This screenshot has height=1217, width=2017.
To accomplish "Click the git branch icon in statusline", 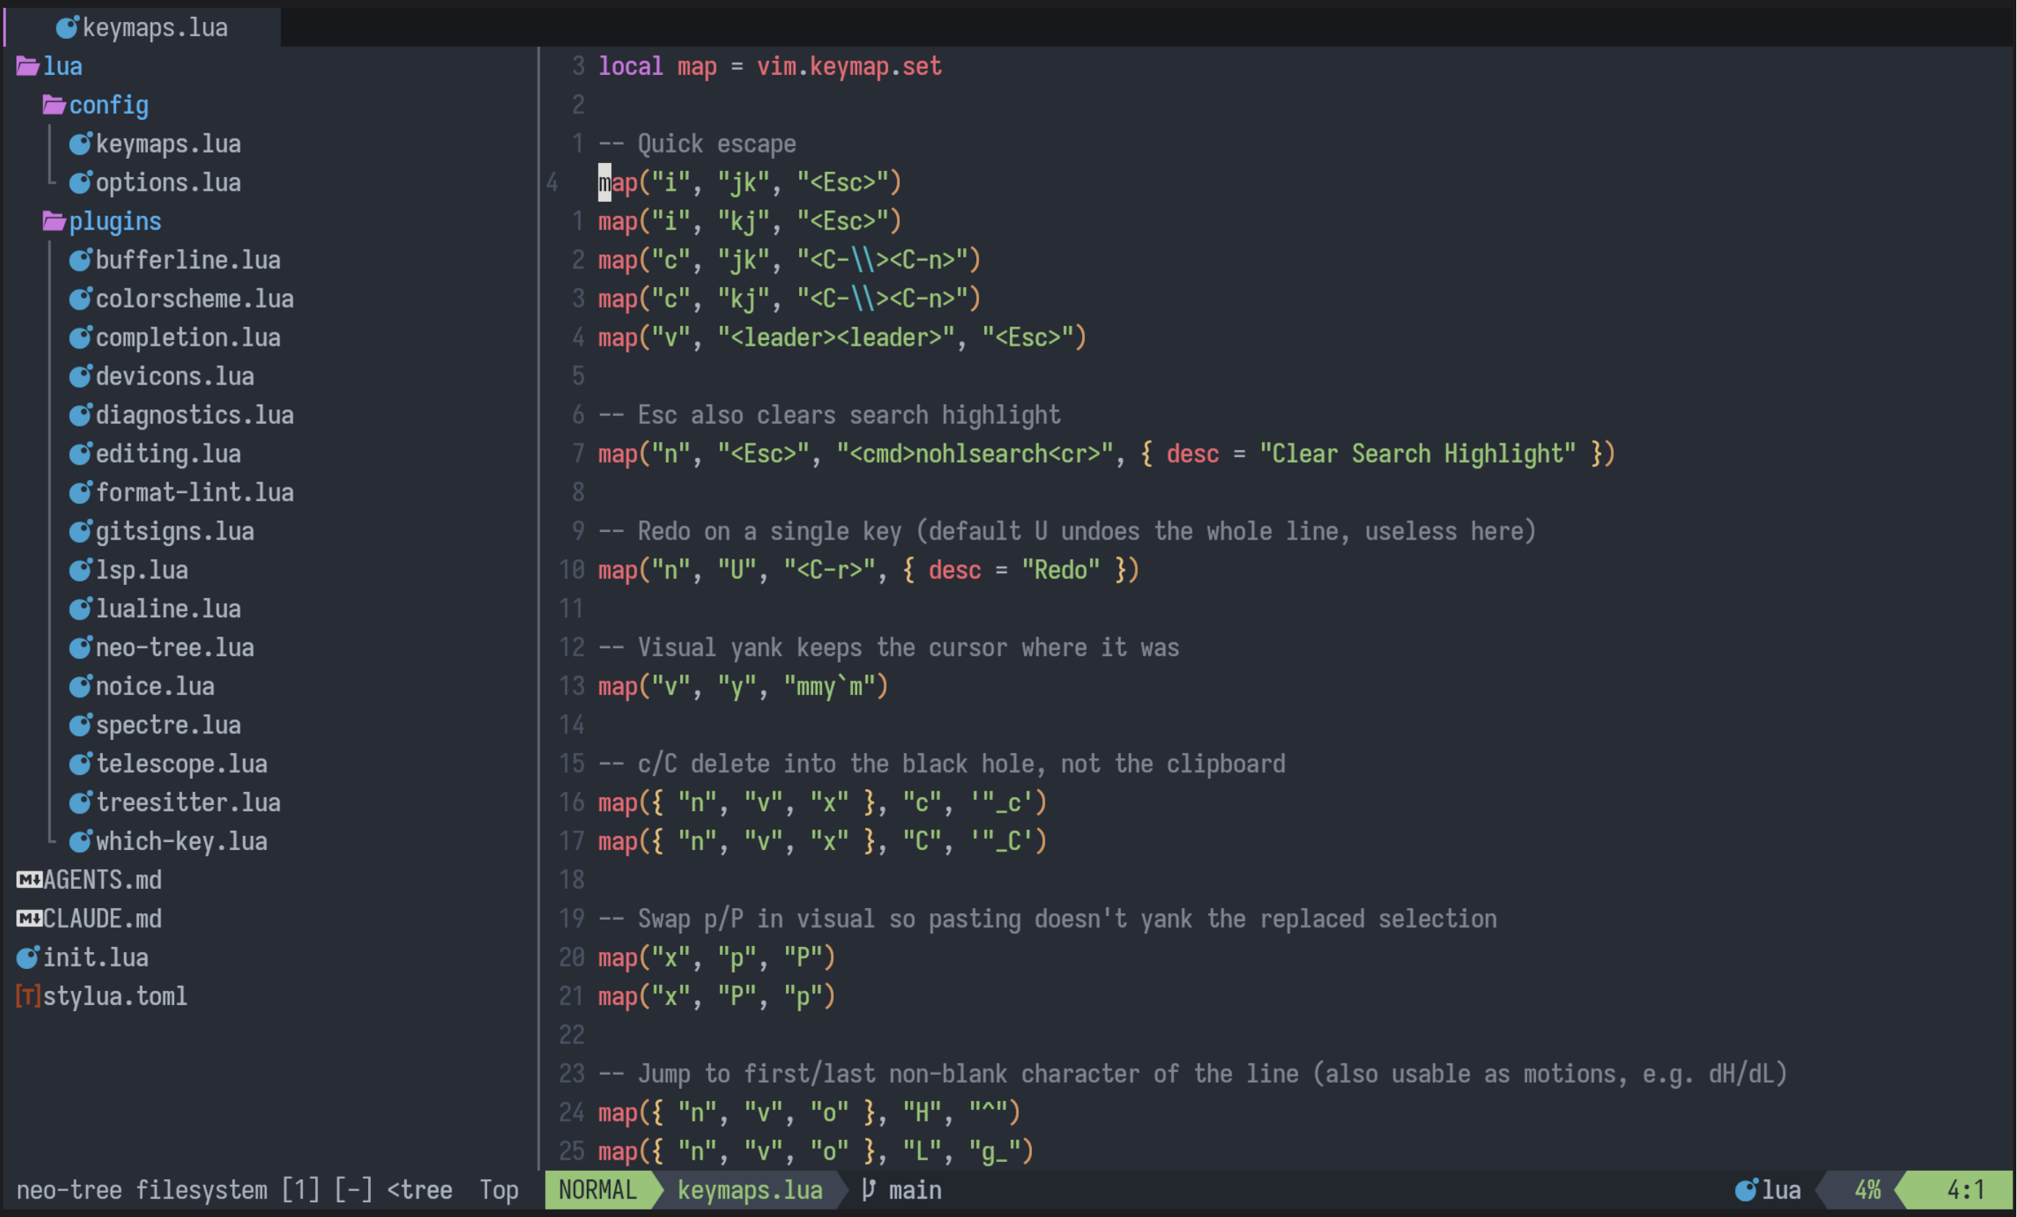I will (x=870, y=1190).
